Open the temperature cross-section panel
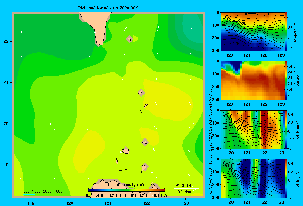 coord(253,32)
